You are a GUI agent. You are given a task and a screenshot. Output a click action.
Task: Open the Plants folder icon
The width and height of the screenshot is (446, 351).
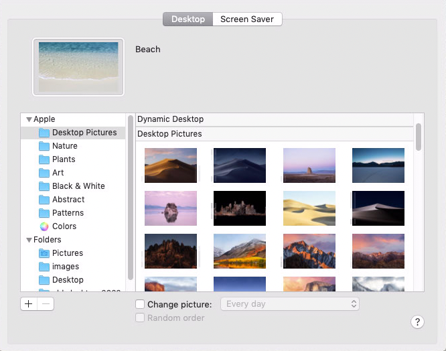[x=44, y=159]
